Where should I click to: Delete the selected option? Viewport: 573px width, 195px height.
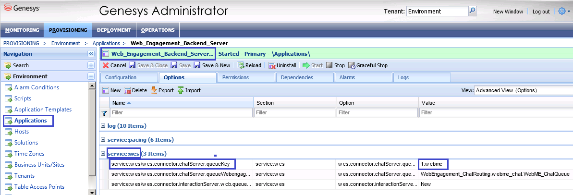(x=135, y=90)
